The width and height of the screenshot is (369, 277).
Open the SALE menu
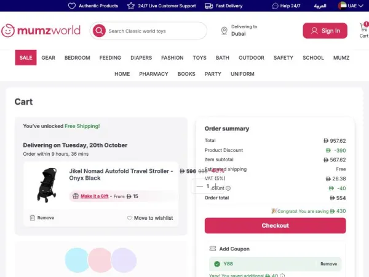[x=26, y=57]
